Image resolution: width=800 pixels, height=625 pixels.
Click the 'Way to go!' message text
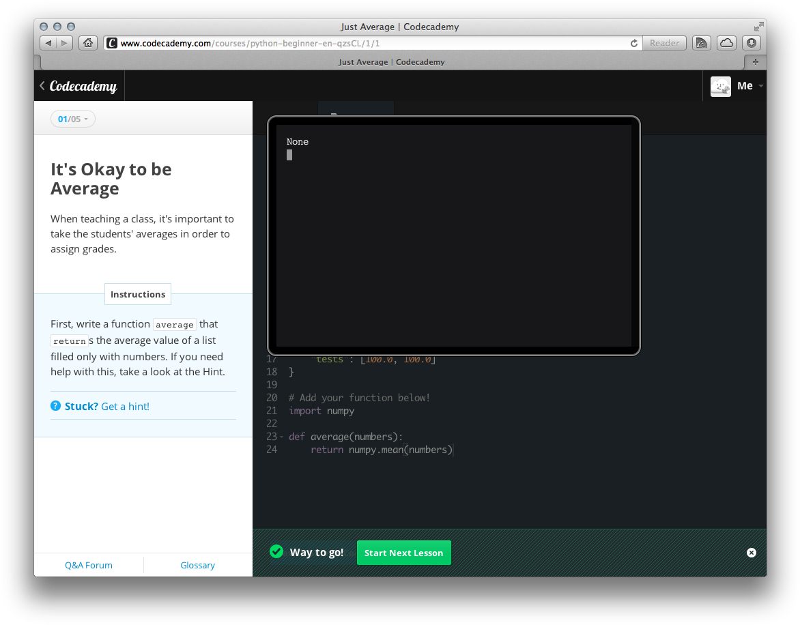coord(316,553)
